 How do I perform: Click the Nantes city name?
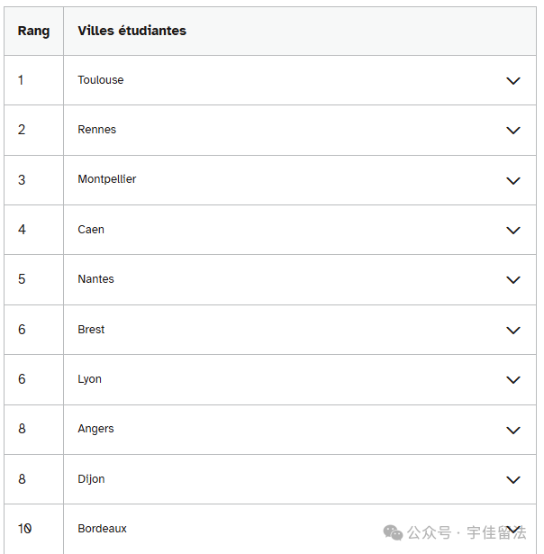(x=95, y=278)
